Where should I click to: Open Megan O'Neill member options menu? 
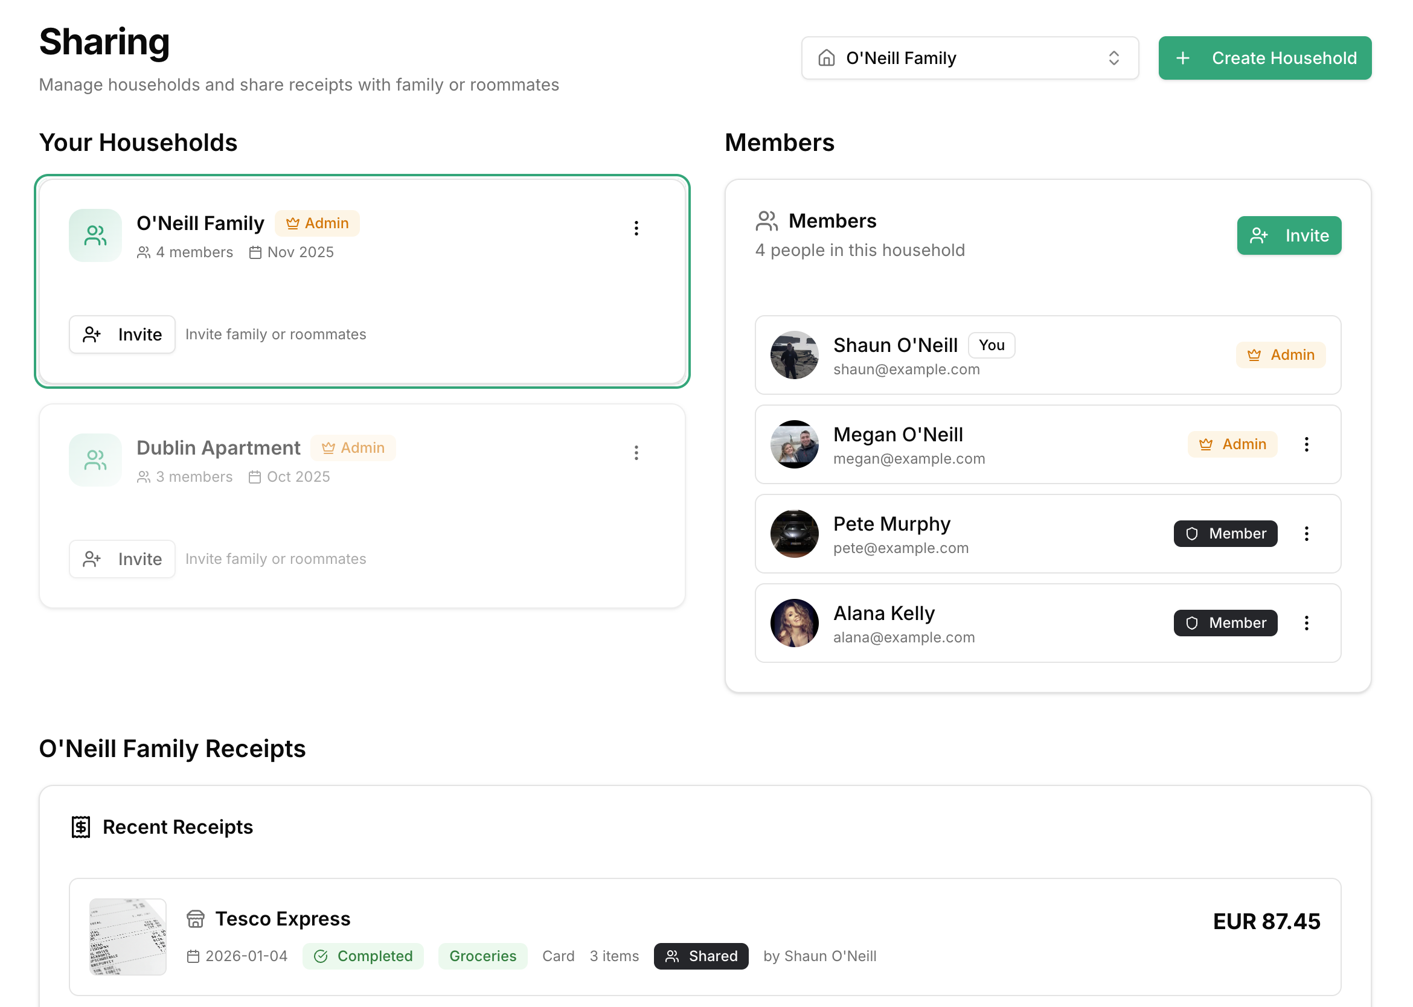(x=1306, y=444)
